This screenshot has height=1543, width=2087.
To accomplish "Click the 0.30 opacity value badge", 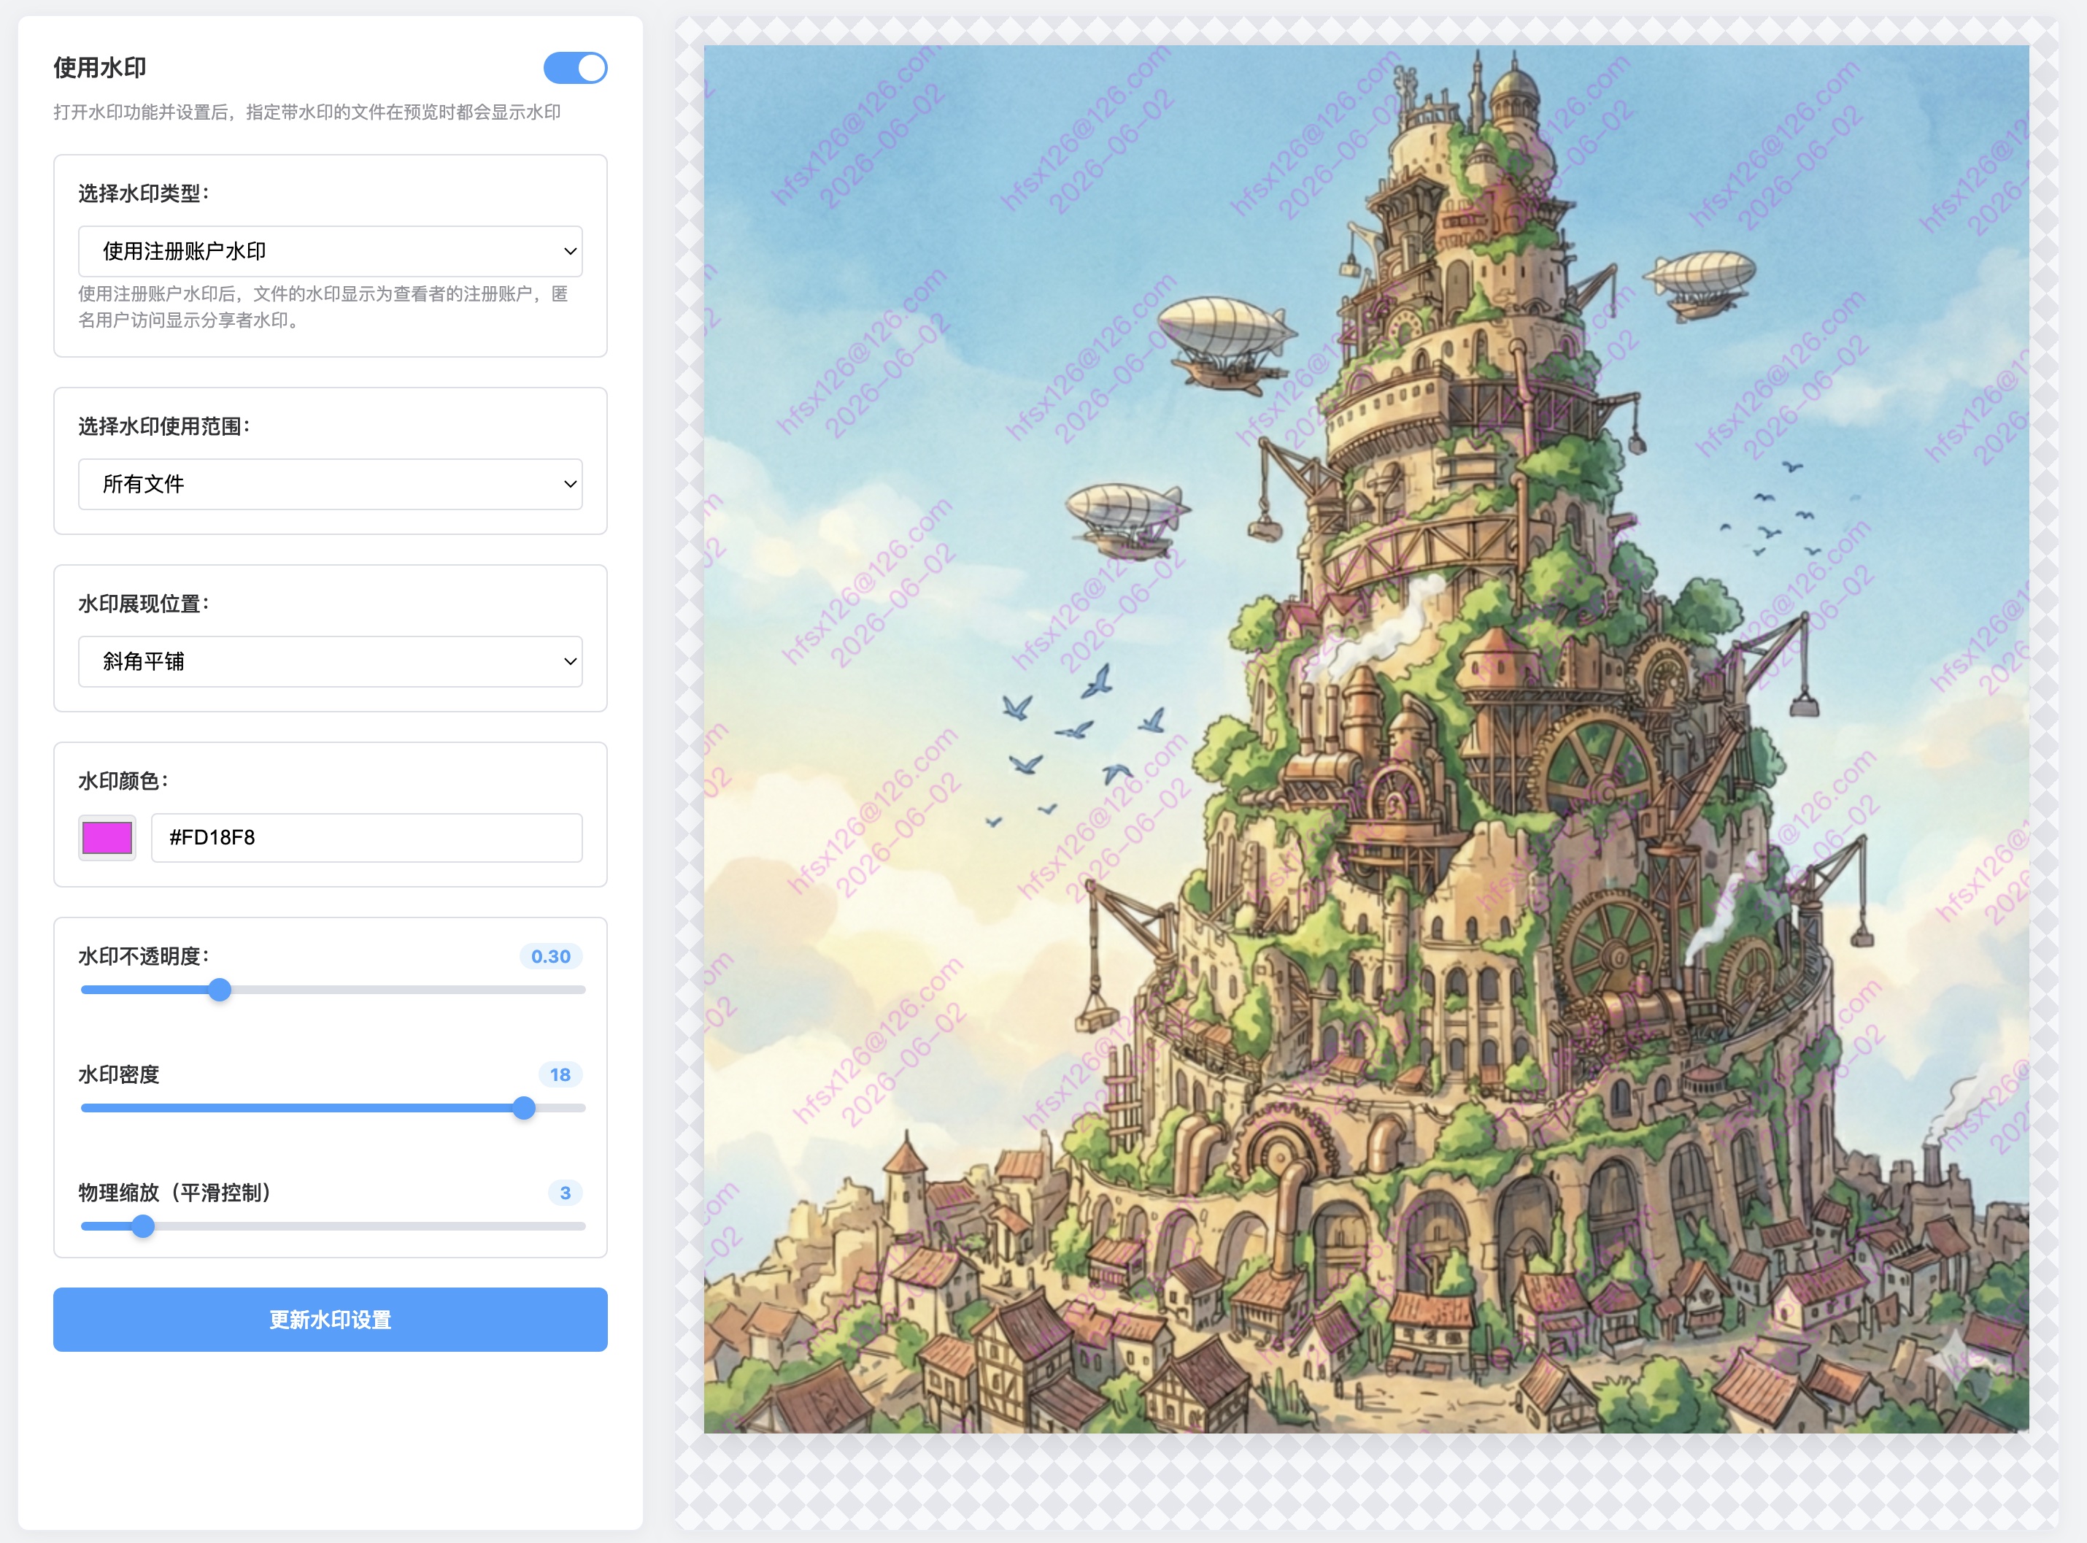I will (551, 956).
